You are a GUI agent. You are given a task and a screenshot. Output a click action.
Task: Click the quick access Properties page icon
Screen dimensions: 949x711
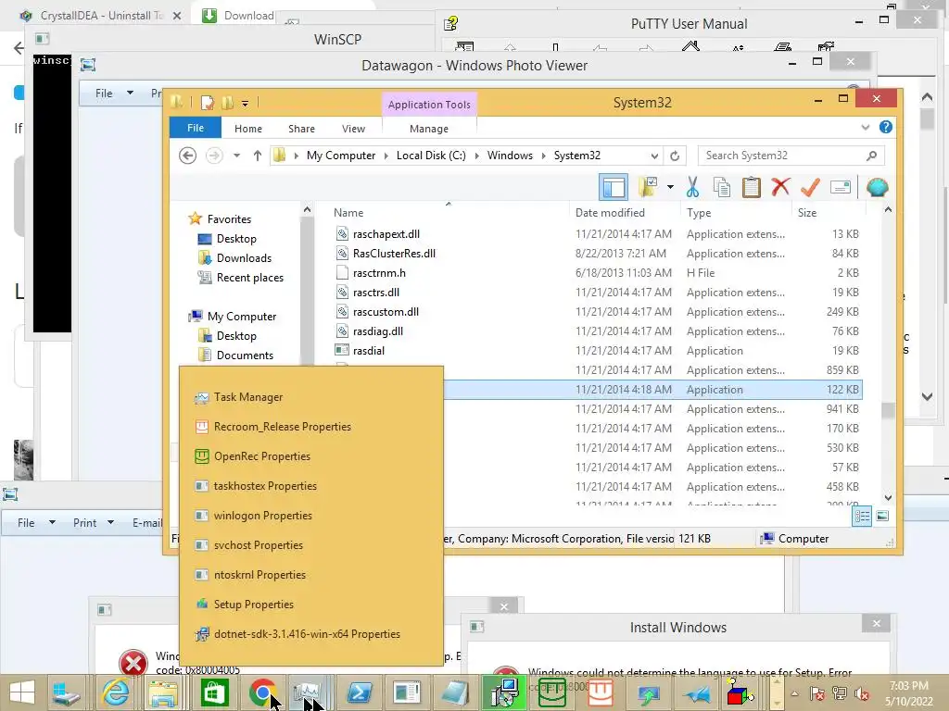[208, 103]
